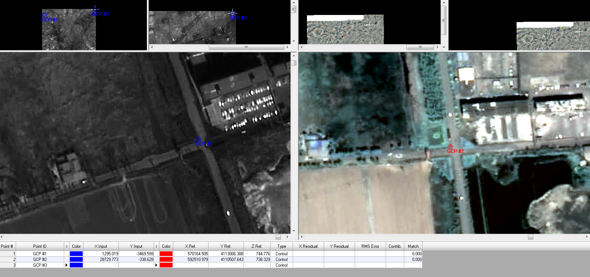Click the right scroll arrow of the second top view

coord(288,47)
